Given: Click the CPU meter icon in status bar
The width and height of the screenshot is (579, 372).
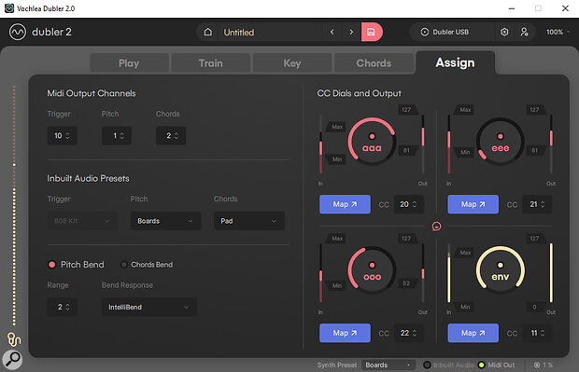Looking at the screenshot, I should tap(537, 365).
